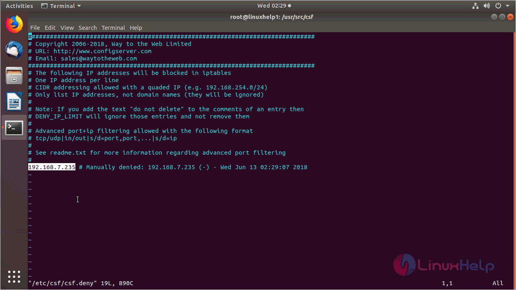
Task: Click 'Advanced port+ip filtering' comment line
Action: click(x=141, y=131)
